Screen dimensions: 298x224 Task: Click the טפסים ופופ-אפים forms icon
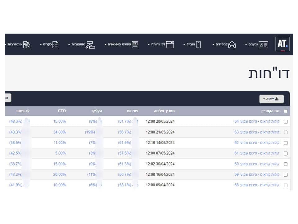135,44
